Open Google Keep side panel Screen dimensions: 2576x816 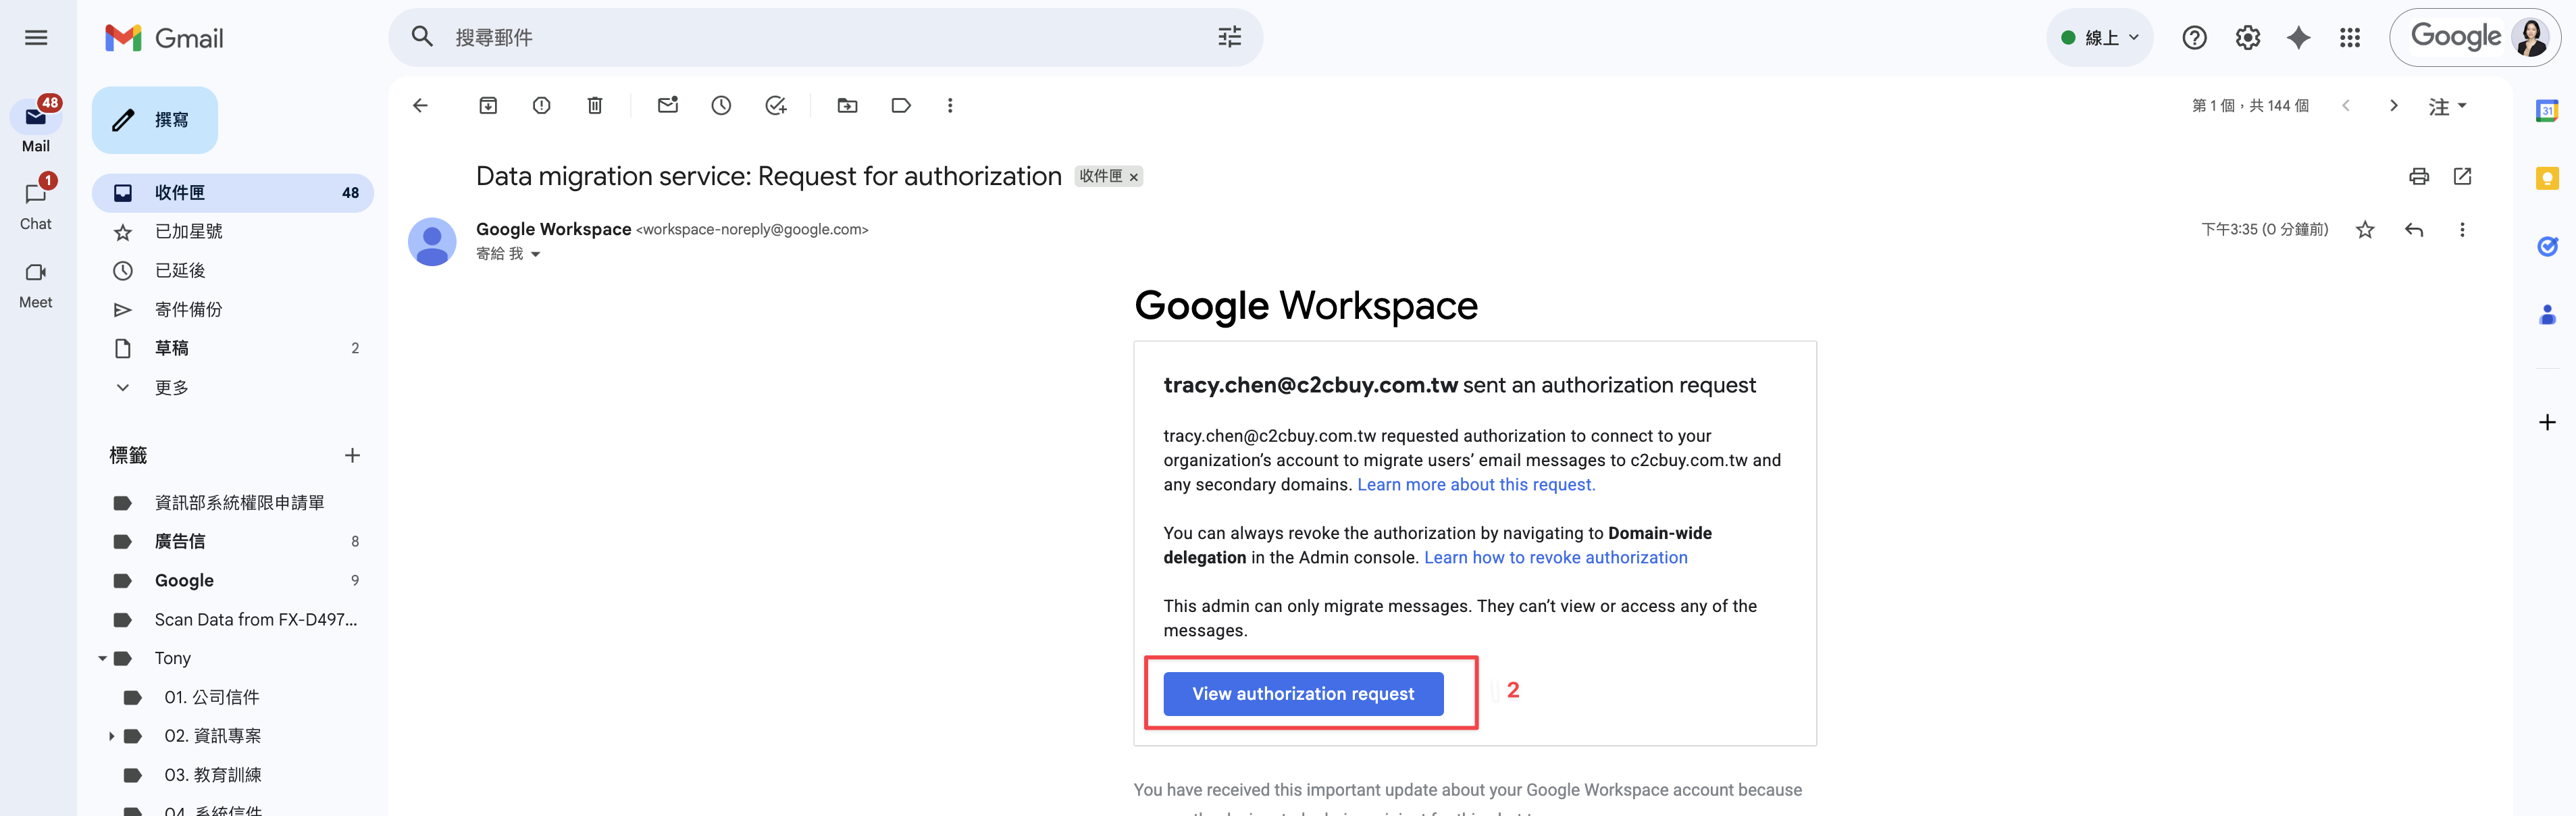2547,178
